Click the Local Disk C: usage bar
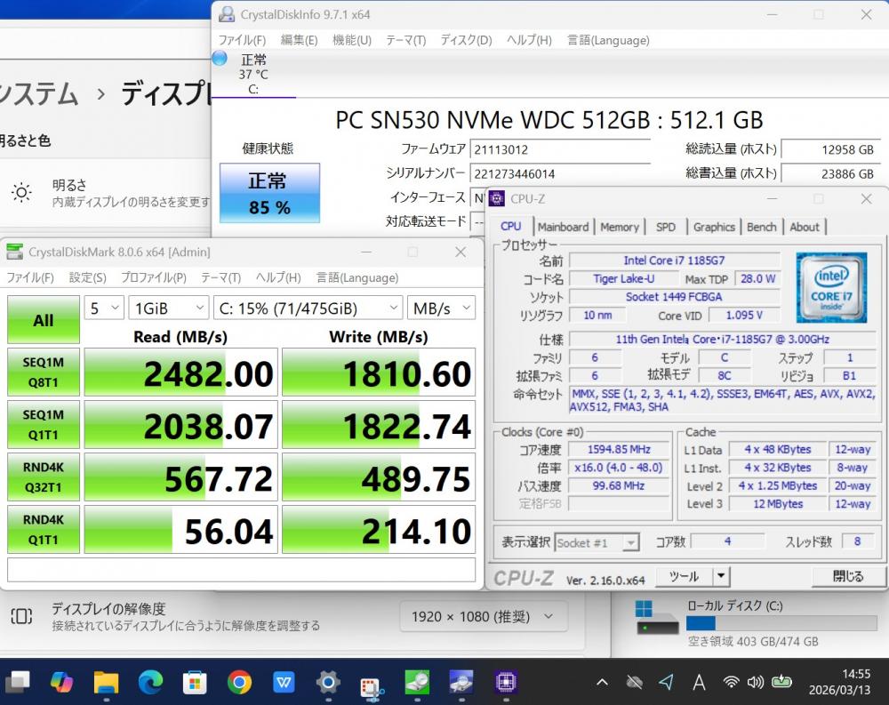889x705 pixels. coord(781,623)
